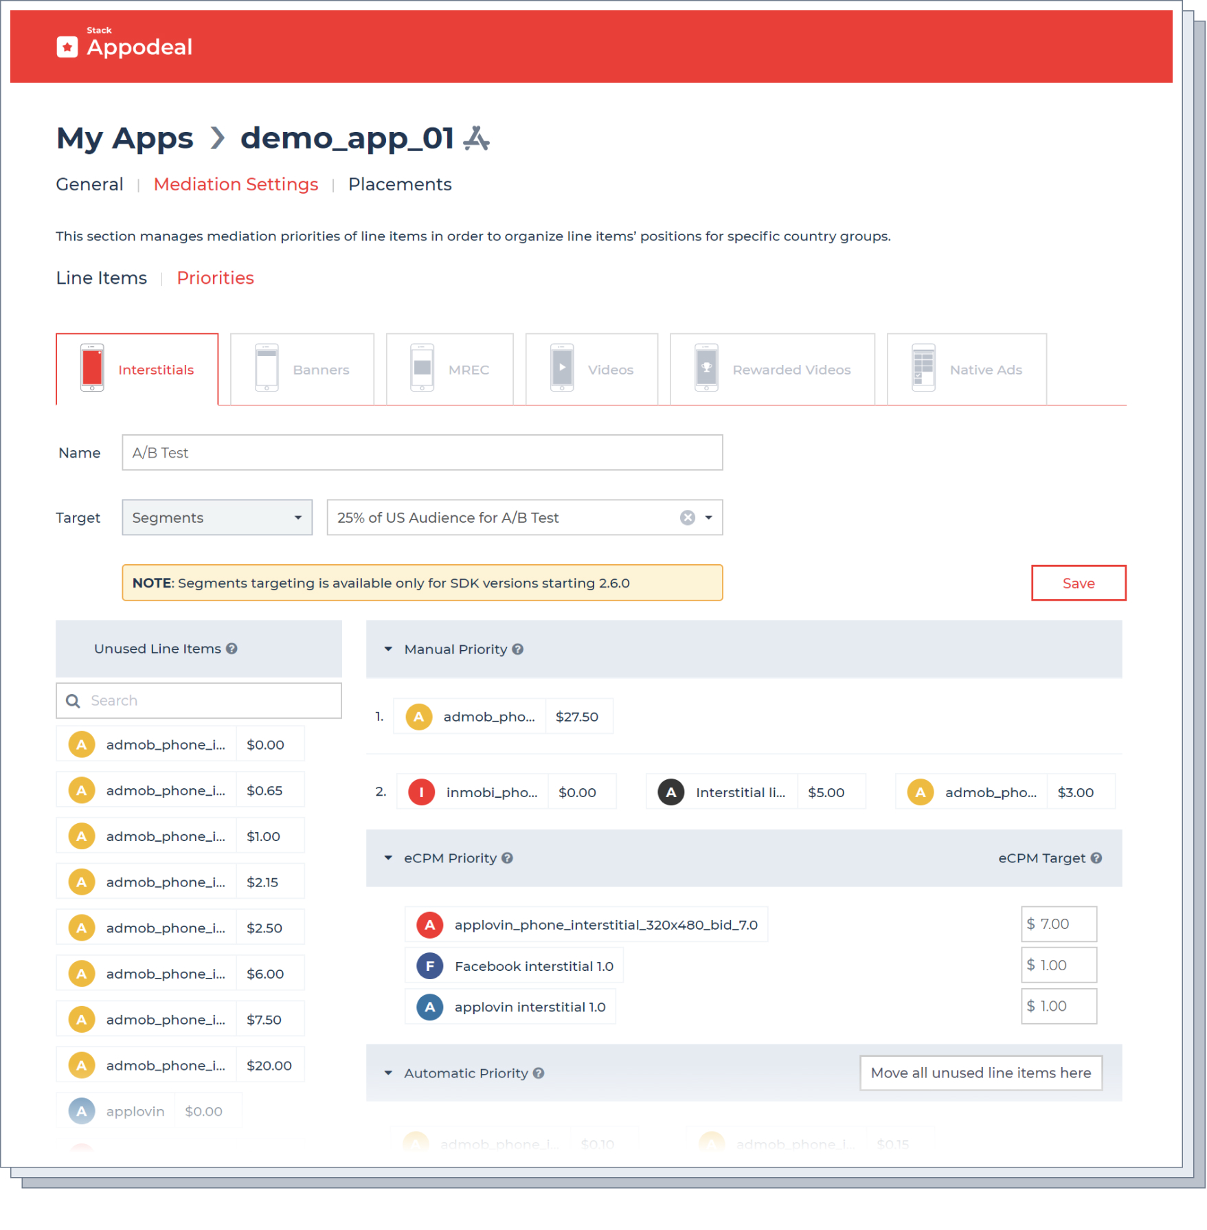
Task: Switch to the Line Items subtab
Action: point(101,278)
